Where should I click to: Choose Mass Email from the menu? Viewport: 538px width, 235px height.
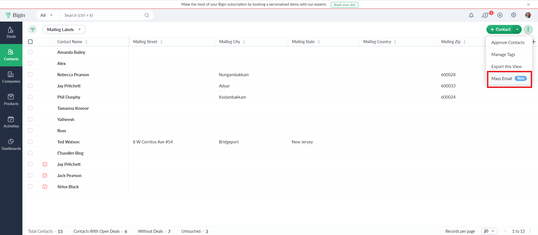point(502,79)
